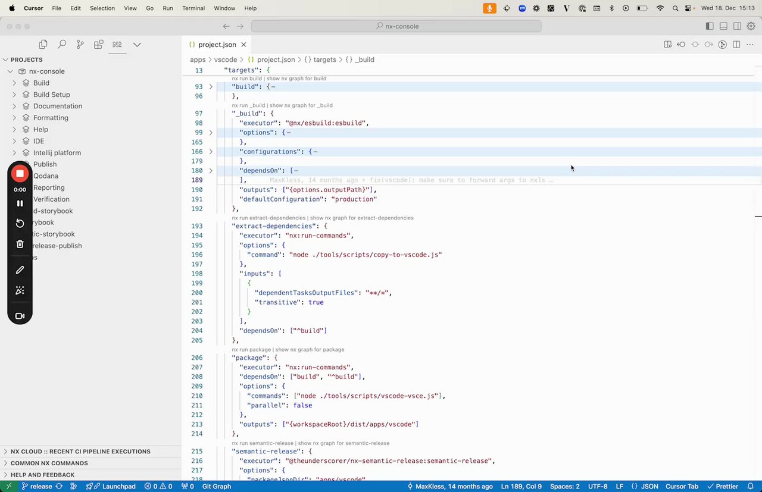Open the Search view in sidebar

tap(62, 45)
